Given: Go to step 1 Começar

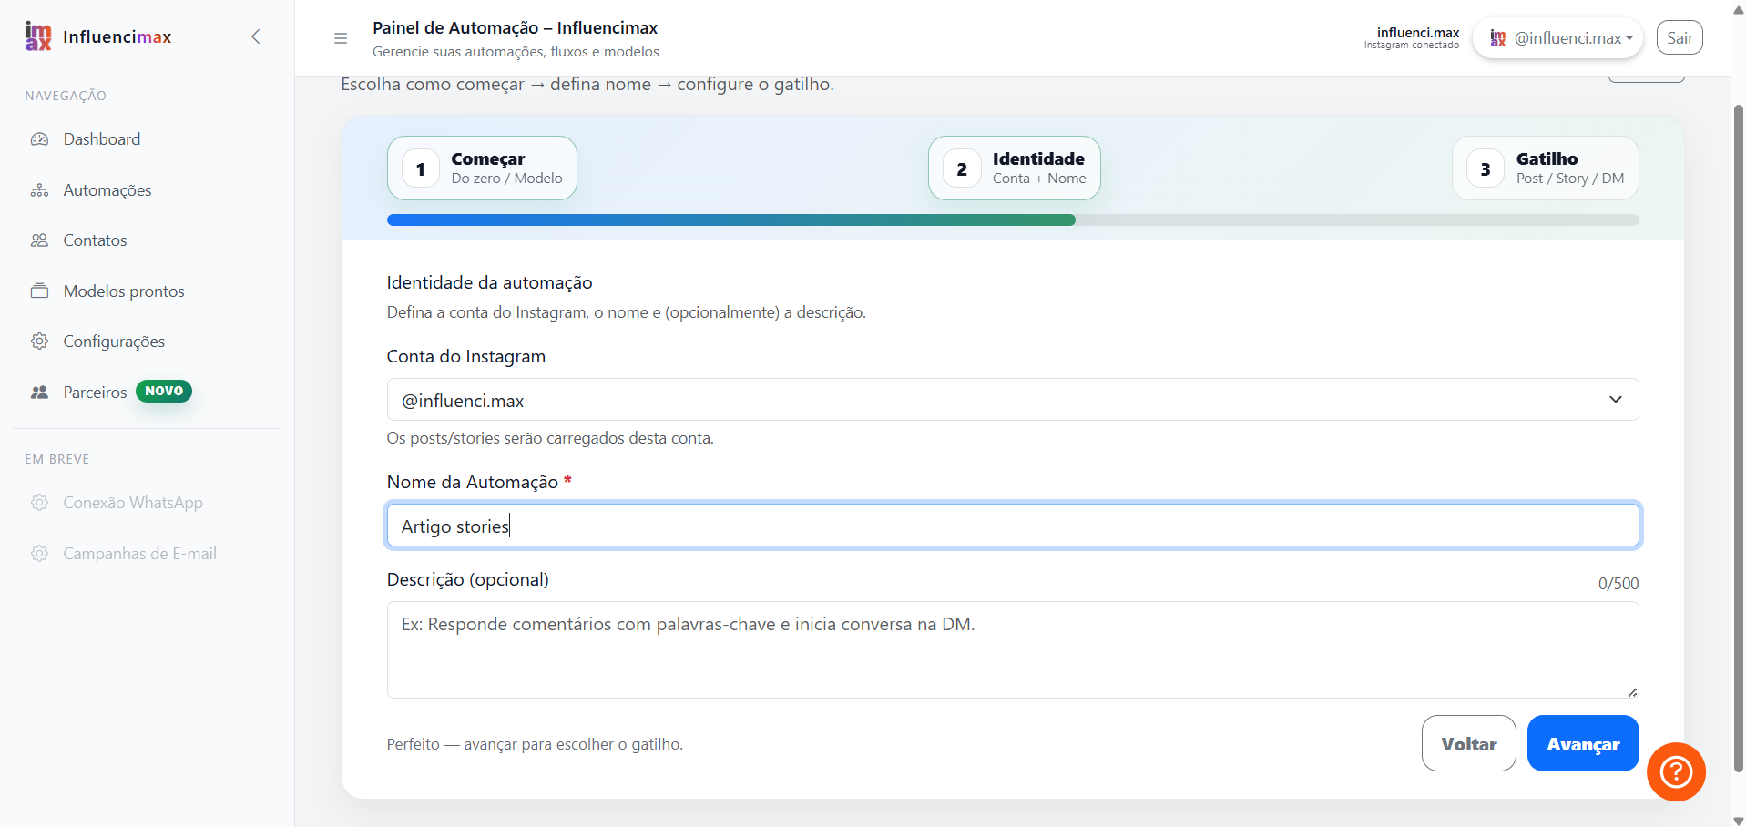Looking at the screenshot, I should (x=482, y=168).
